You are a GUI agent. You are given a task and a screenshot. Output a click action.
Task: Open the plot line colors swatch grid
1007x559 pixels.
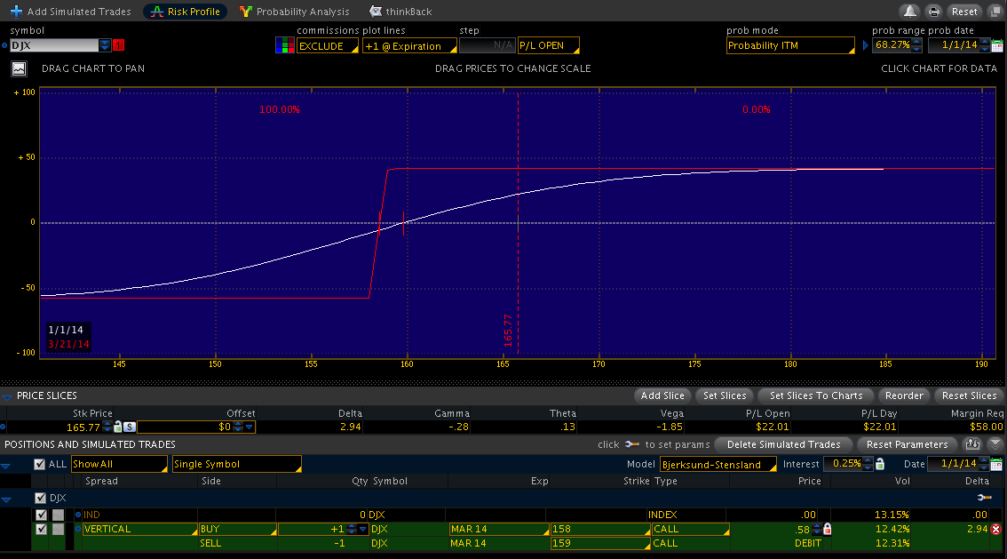[x=284, y=45]
